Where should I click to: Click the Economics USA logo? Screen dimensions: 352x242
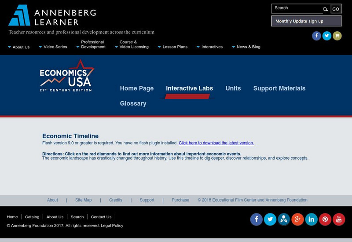pyautogui.click(x=67, y=76)
